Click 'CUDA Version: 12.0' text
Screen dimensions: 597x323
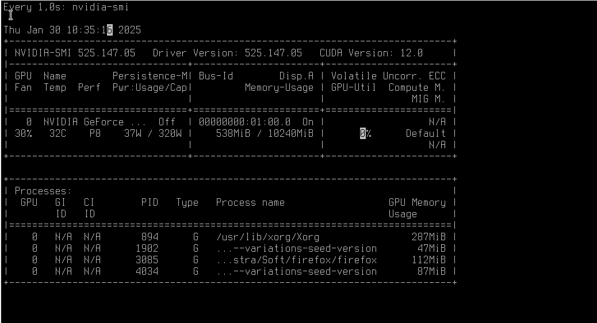[371, 53]
